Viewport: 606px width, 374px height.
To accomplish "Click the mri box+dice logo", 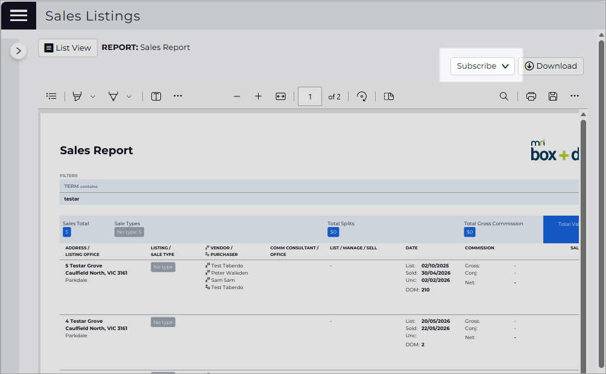I will point(555,151).
